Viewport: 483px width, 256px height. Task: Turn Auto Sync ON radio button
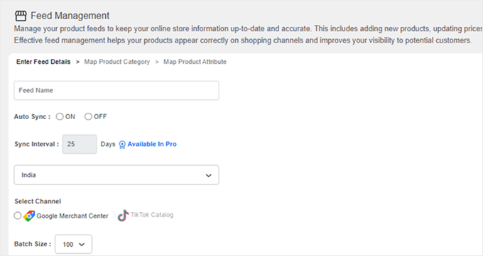point(60,116)
